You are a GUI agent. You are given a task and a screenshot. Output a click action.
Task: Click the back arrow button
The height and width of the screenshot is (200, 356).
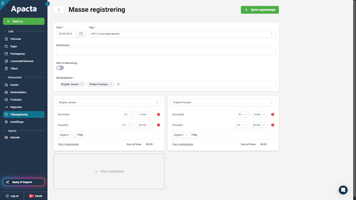click(59, 10)
